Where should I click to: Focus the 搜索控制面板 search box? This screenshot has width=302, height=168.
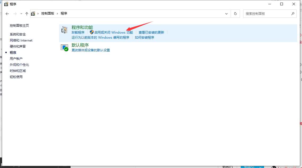coord(270,14)
